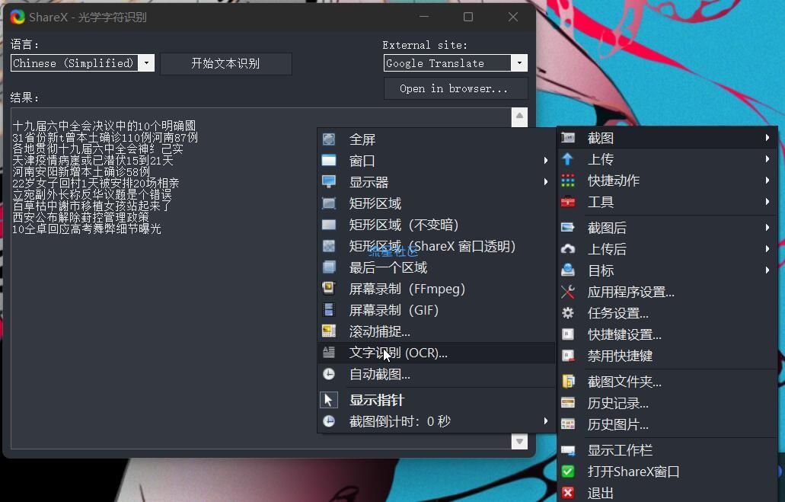Click the 滚动捕捉 scrolling capture icon

pos(328,331)
